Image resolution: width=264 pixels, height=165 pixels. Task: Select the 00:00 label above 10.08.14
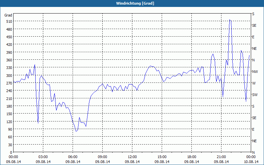[x=251, y=157]
